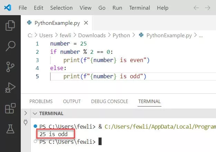Expand the chevron left of the terminal header

coord(26,113)
